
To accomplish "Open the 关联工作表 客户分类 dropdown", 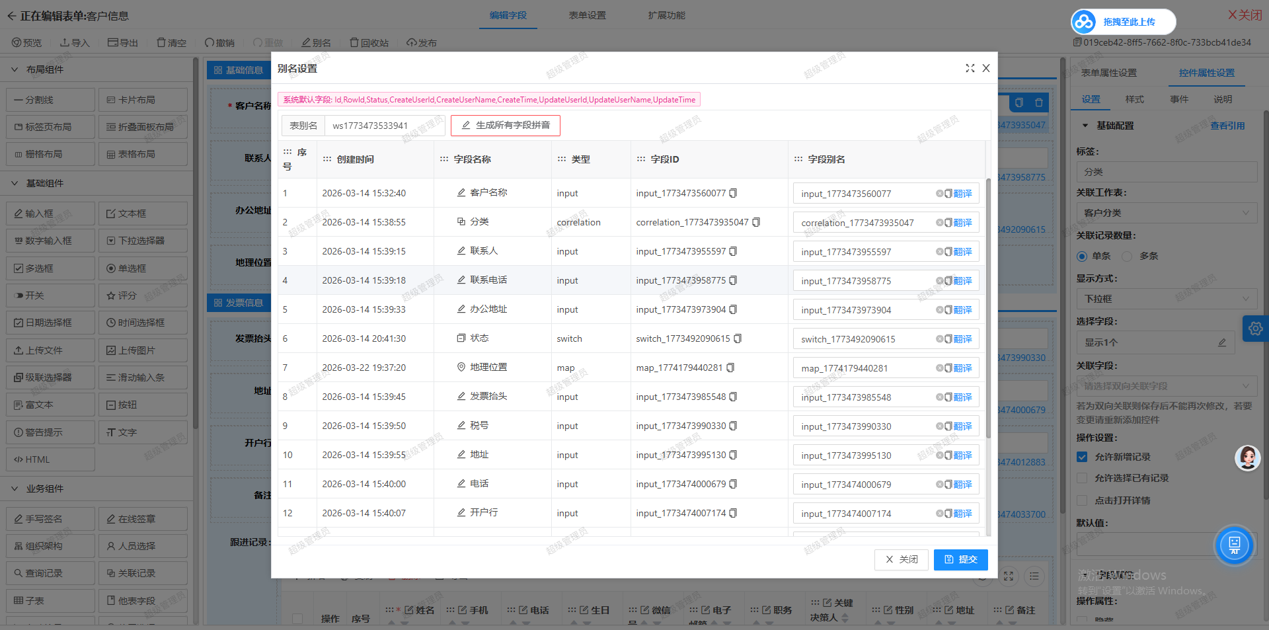I will click(x=1167, y=213).
